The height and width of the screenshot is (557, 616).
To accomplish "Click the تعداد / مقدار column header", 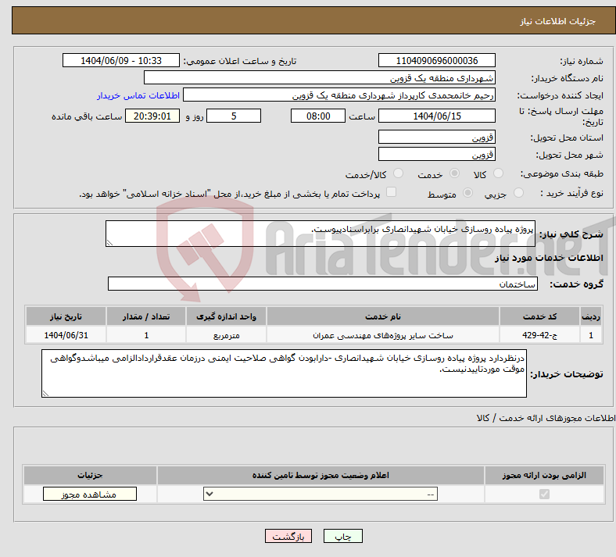I will 146,316.
